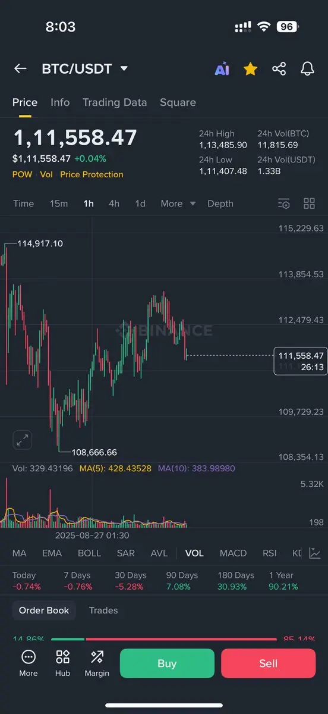
Task: Expand chart to fullscreen
Action: (x=23, y=440)
